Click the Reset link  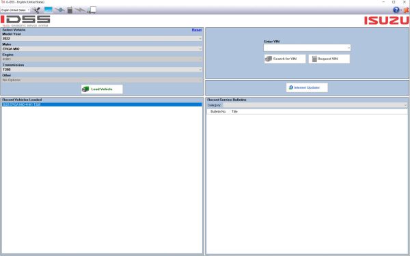tap(197, 30)
